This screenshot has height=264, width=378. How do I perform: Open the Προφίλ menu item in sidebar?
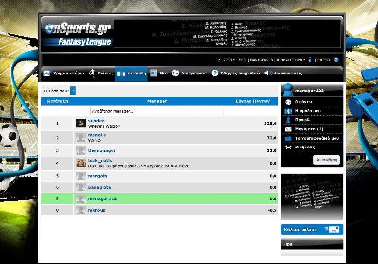tap(302, 120)
